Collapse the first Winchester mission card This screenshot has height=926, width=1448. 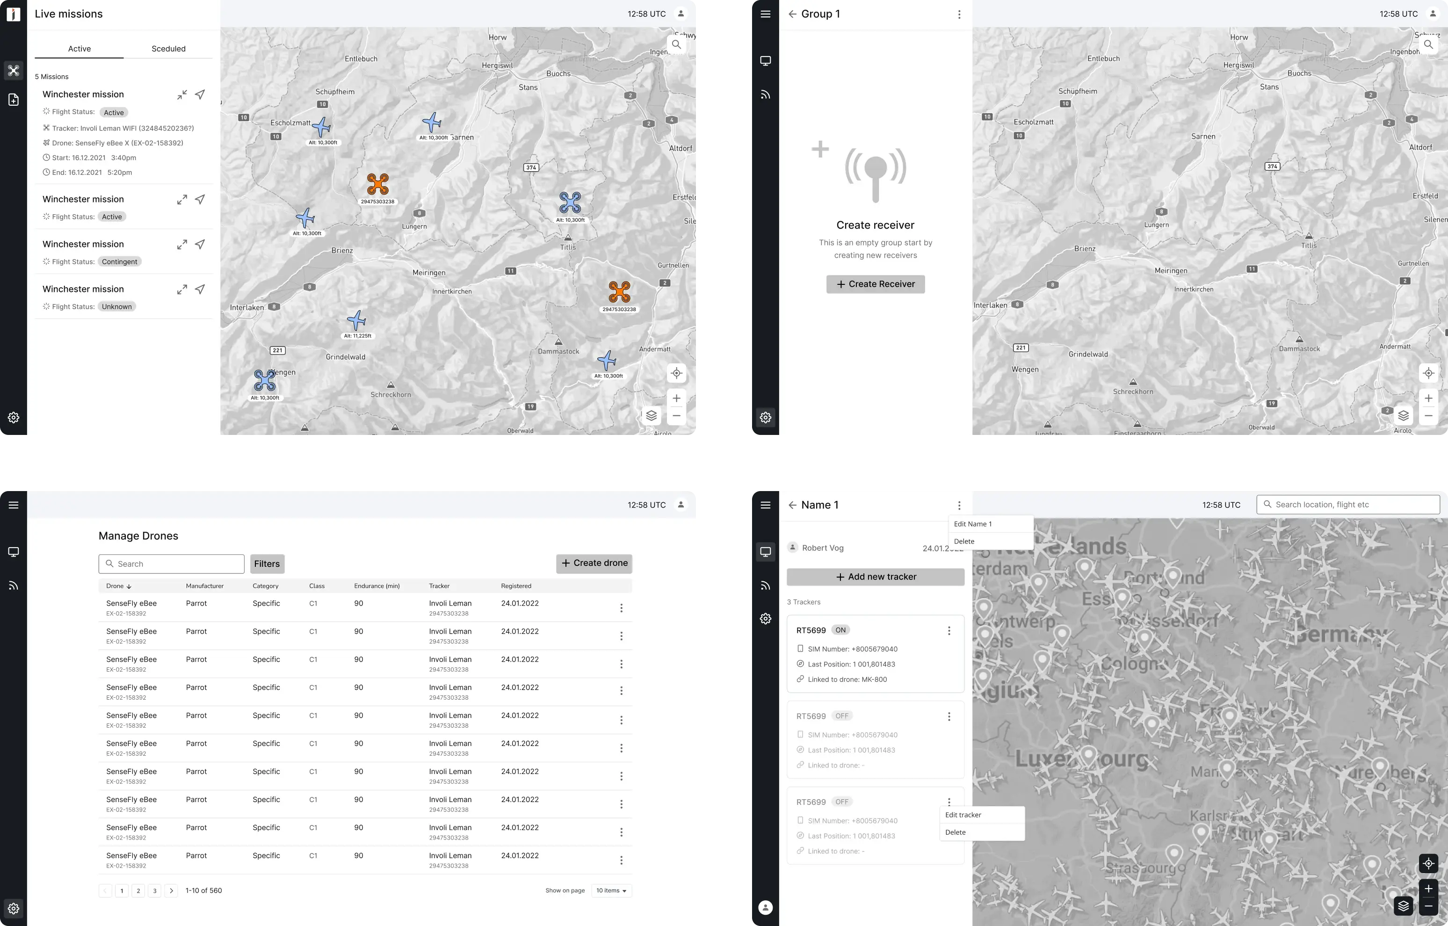pyautogui.click(x=181, y=94)
